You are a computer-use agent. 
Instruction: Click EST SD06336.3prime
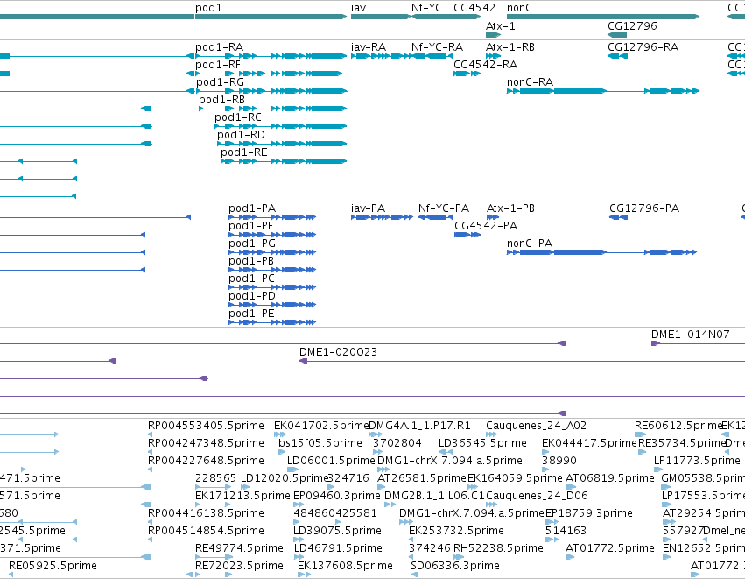(415, 575)
